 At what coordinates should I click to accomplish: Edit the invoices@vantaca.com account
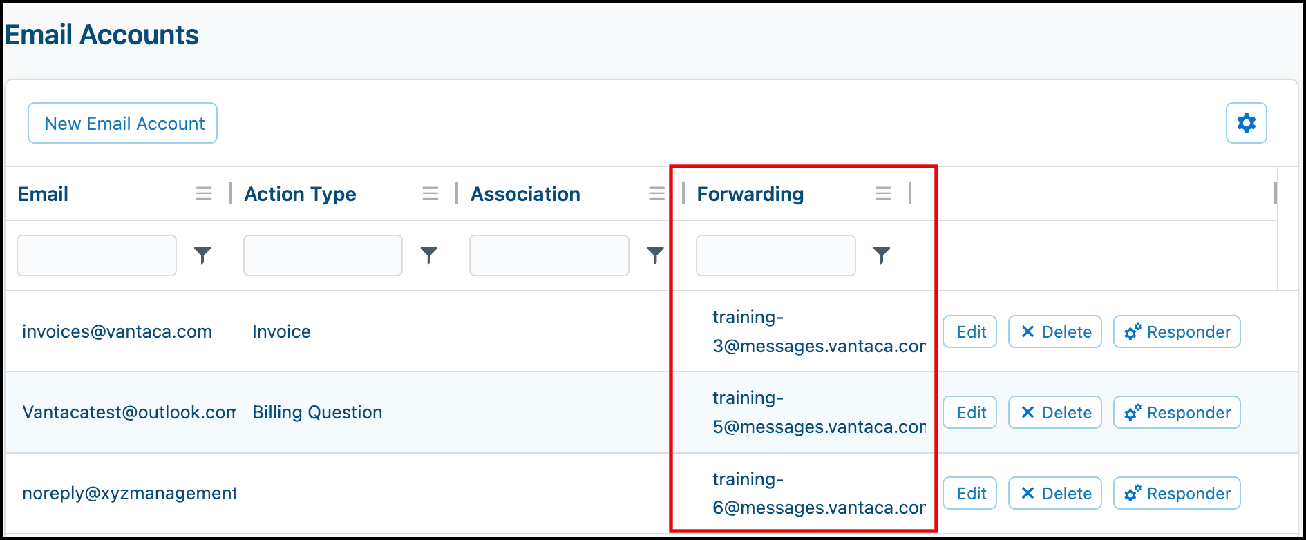[x=970, y=331]
